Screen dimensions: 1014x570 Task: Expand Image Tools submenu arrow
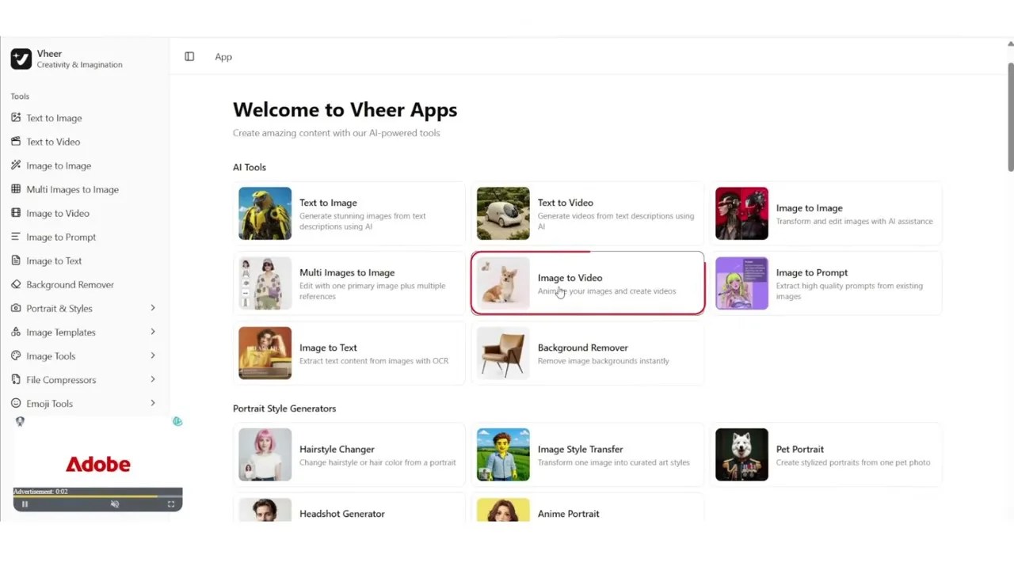[153, 355]
